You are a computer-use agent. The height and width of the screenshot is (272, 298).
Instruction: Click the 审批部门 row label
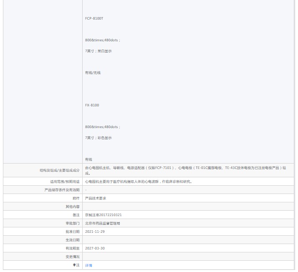point(72,223)
